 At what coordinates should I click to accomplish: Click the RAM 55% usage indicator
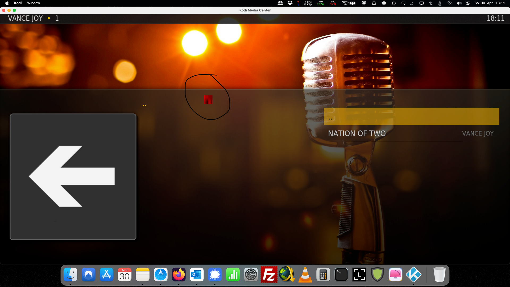pos(321,3)
